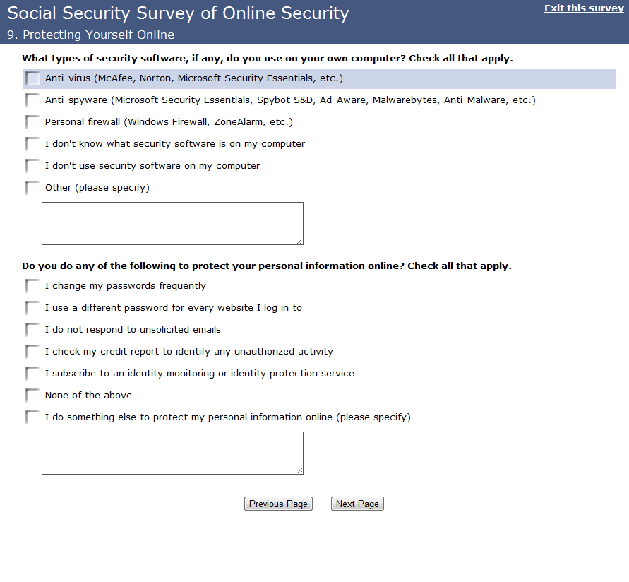Image resolution: width=629 pixels, height=582 pixels.
Task: Select the "None of the above" checkbox
Action: pyautogui.click(x=32, y=396)
